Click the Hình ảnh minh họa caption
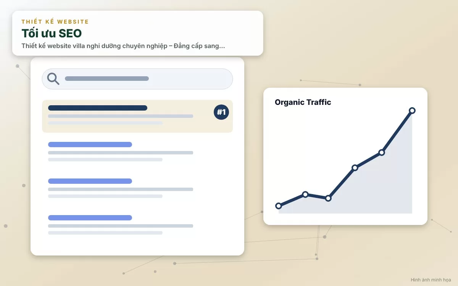The image size is (458, 286). click(x=431, y=280)
